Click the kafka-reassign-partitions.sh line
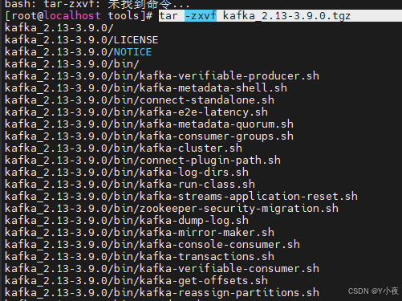 tap(162, 293)
